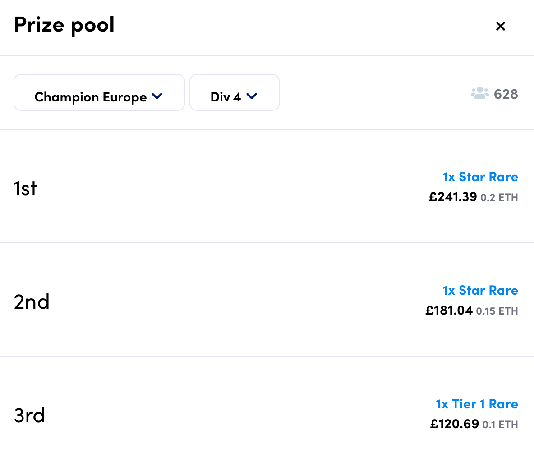This screenshot has height=466, width=534.
Task: Click the 0.2 ETH value
Action: coord(499,197)
